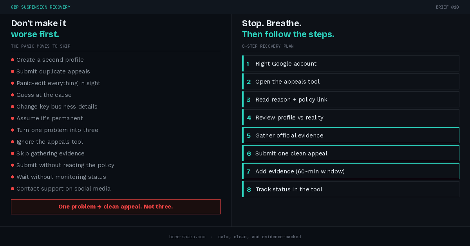Click 'Review profile vs reality' step row

point(351,118)
